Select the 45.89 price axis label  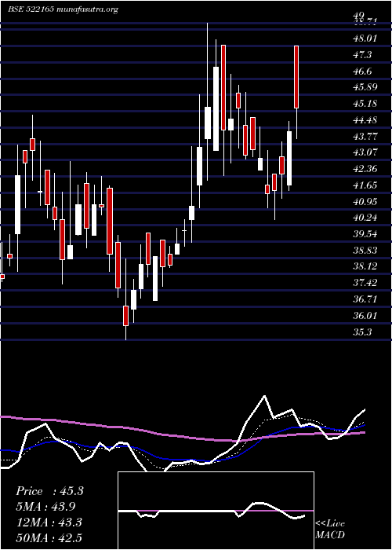(365, 87)
